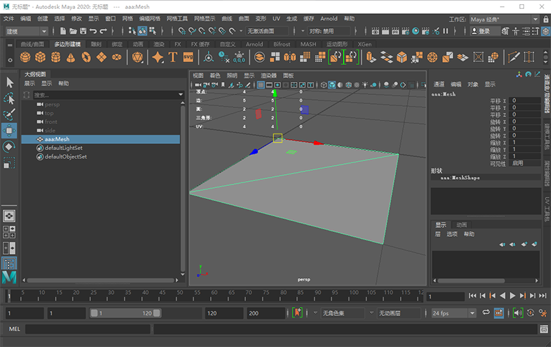Switch to the Bifrost shelf tab

tap(282, 44)
